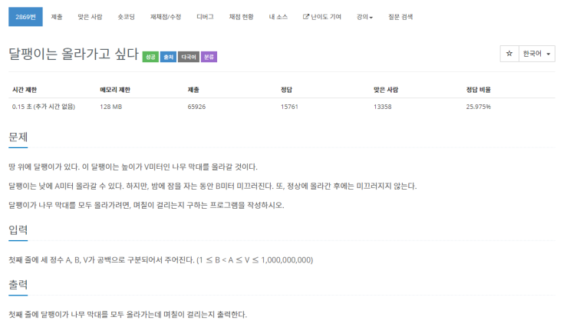Click the 0.15 초 time limit value
The width and height of the screenshot is (570, 327).
(44, 107)
